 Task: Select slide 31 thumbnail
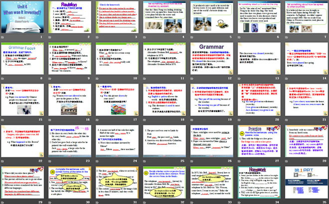pyautogui.click(x=117, y=182)
